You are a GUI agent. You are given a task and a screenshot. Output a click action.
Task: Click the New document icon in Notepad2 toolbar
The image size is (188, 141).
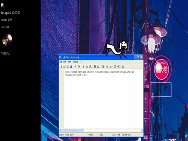[x=61, y=66]
